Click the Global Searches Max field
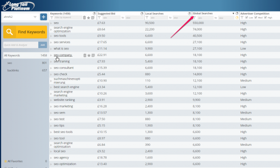 coord(226,18)
